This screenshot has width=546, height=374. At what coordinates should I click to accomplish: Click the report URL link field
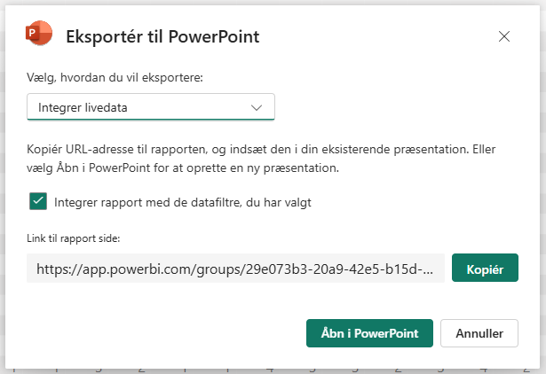pos(235,269)
